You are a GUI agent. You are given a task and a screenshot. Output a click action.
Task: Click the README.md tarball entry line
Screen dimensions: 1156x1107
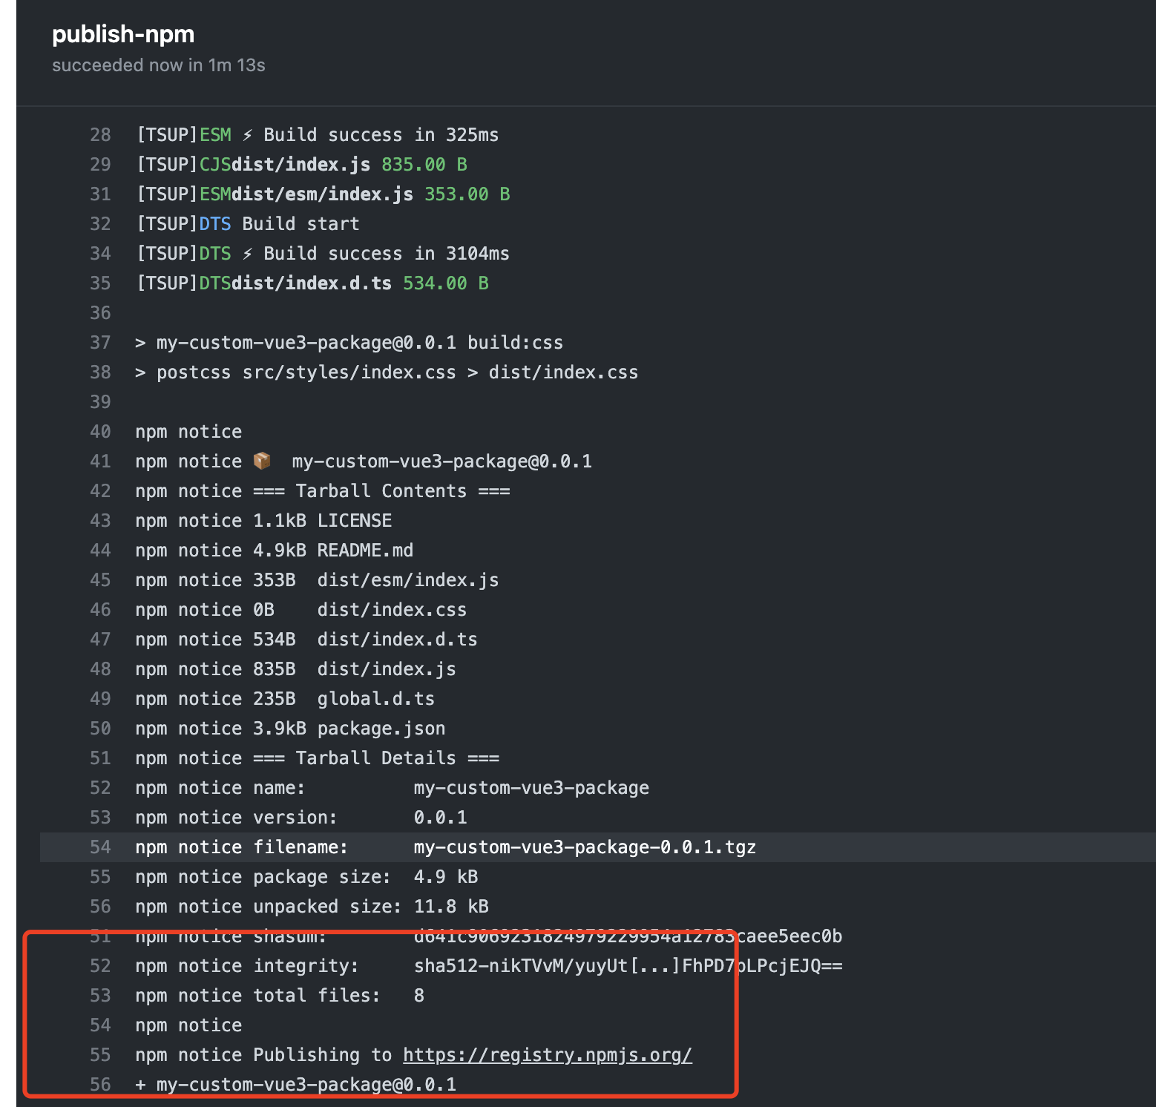275,551
